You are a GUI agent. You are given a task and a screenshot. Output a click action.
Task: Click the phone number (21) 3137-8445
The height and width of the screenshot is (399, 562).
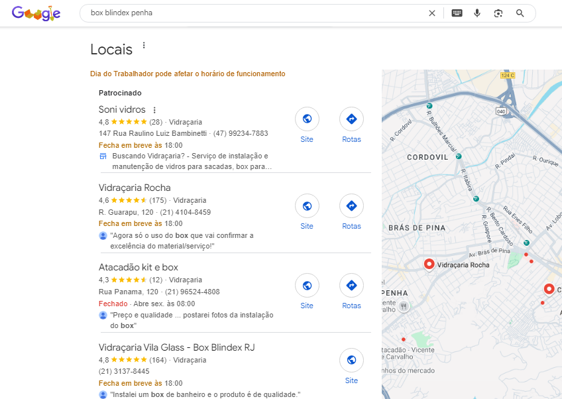124,371
